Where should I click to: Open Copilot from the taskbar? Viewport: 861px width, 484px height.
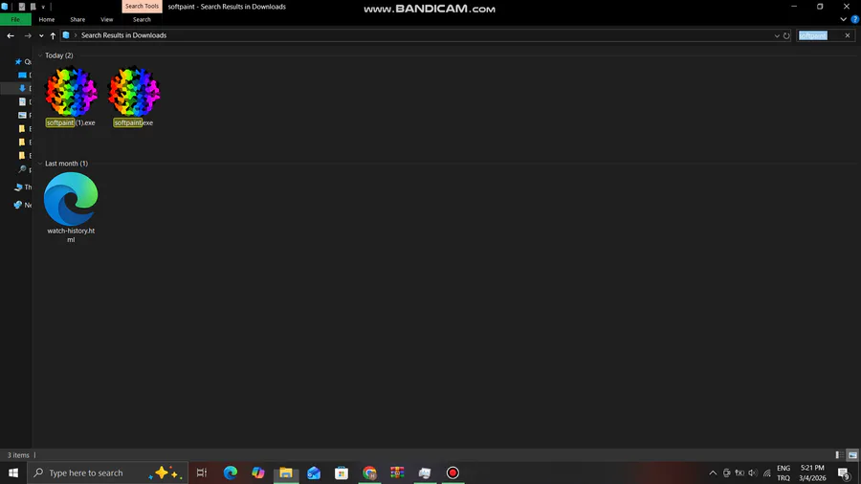[x=258, y=473]
